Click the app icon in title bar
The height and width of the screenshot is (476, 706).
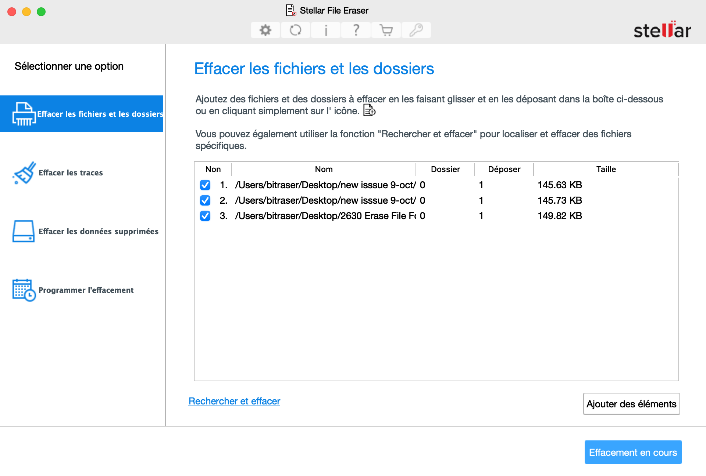[291, 10]
